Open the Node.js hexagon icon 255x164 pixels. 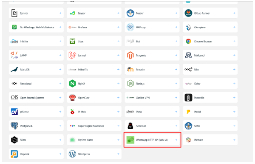(x=130, y=83)
